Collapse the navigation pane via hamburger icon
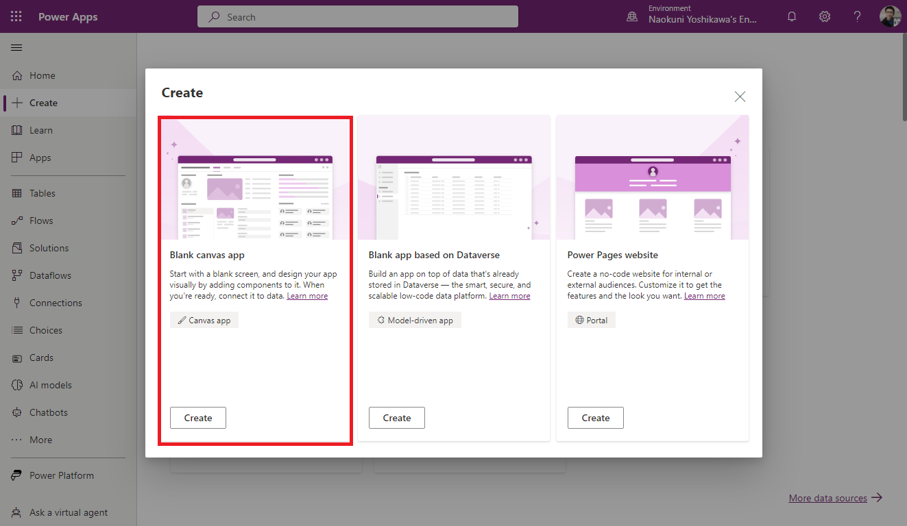This screenshot has height=526, width=907. (16, 47)
